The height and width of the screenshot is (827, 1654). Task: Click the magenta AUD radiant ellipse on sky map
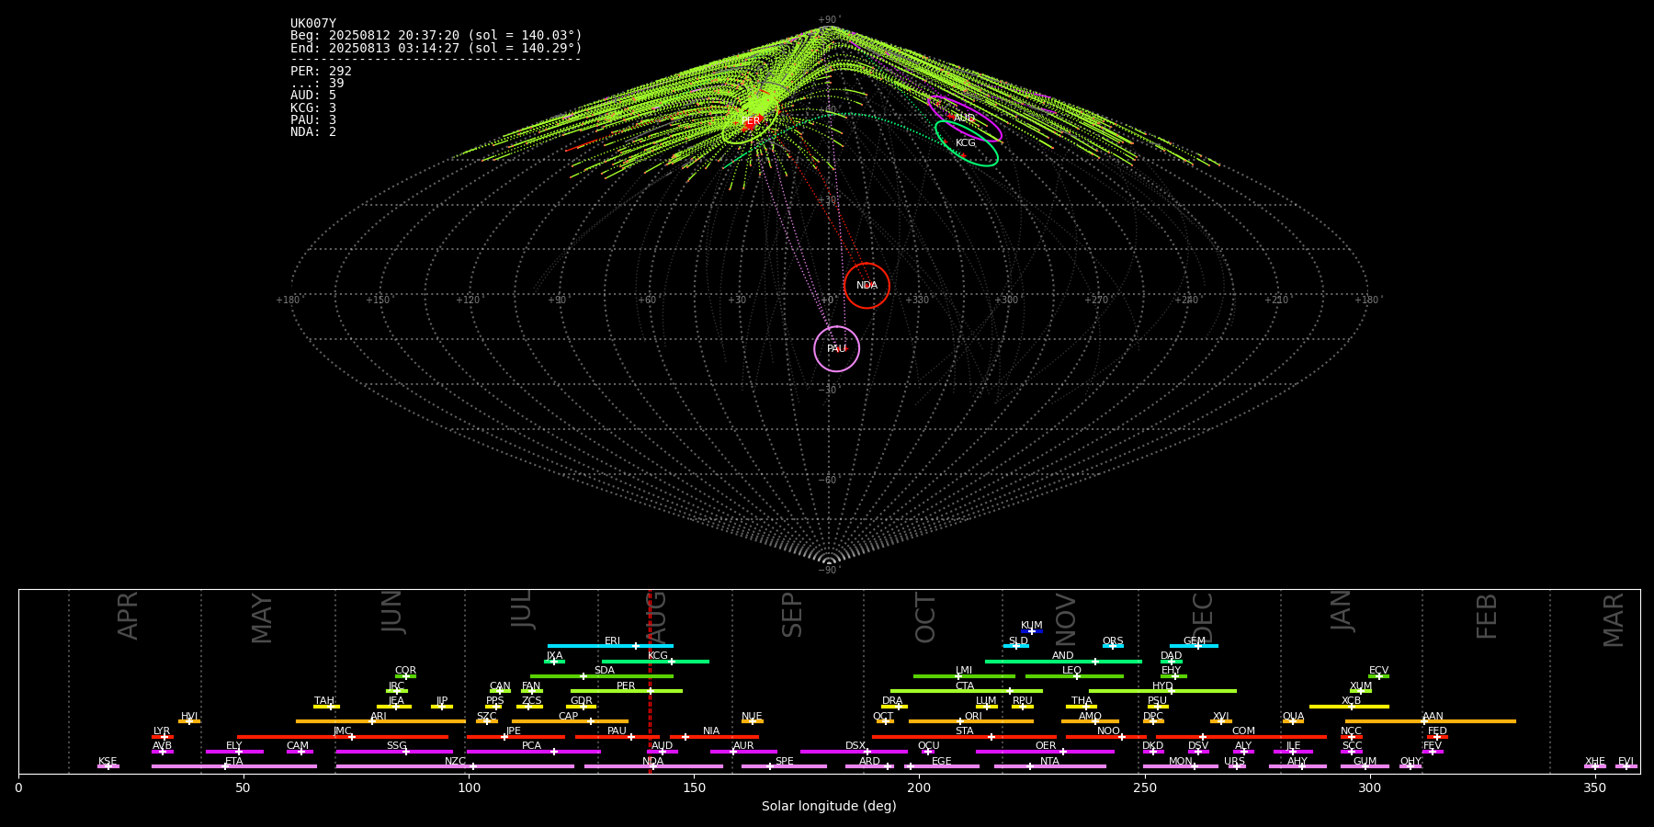[x=964, y=118]
